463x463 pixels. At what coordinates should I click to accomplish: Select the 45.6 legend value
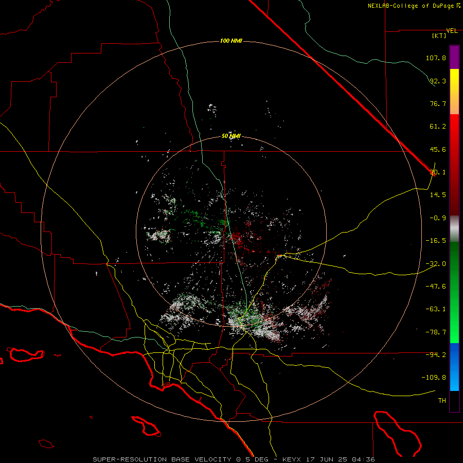tap(438, 149)
